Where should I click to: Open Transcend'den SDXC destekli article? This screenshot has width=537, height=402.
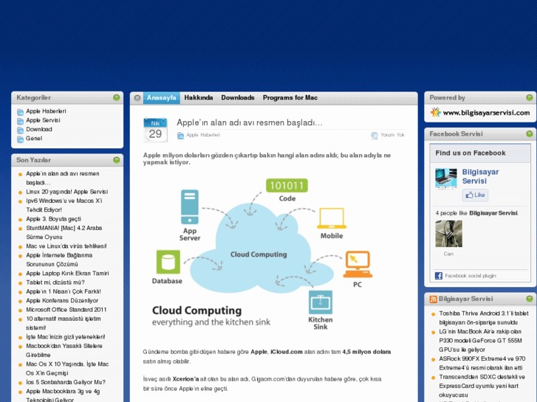(x=482, y=386)
